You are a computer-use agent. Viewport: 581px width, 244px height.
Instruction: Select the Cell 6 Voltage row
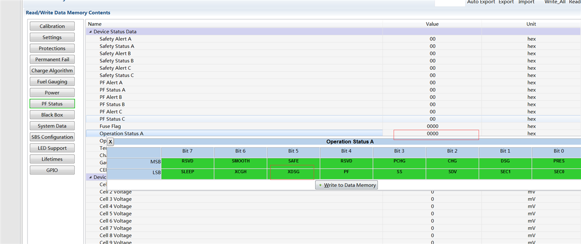(333, 221)
